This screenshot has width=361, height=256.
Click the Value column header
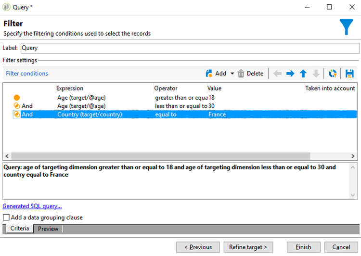click(256, 88)
